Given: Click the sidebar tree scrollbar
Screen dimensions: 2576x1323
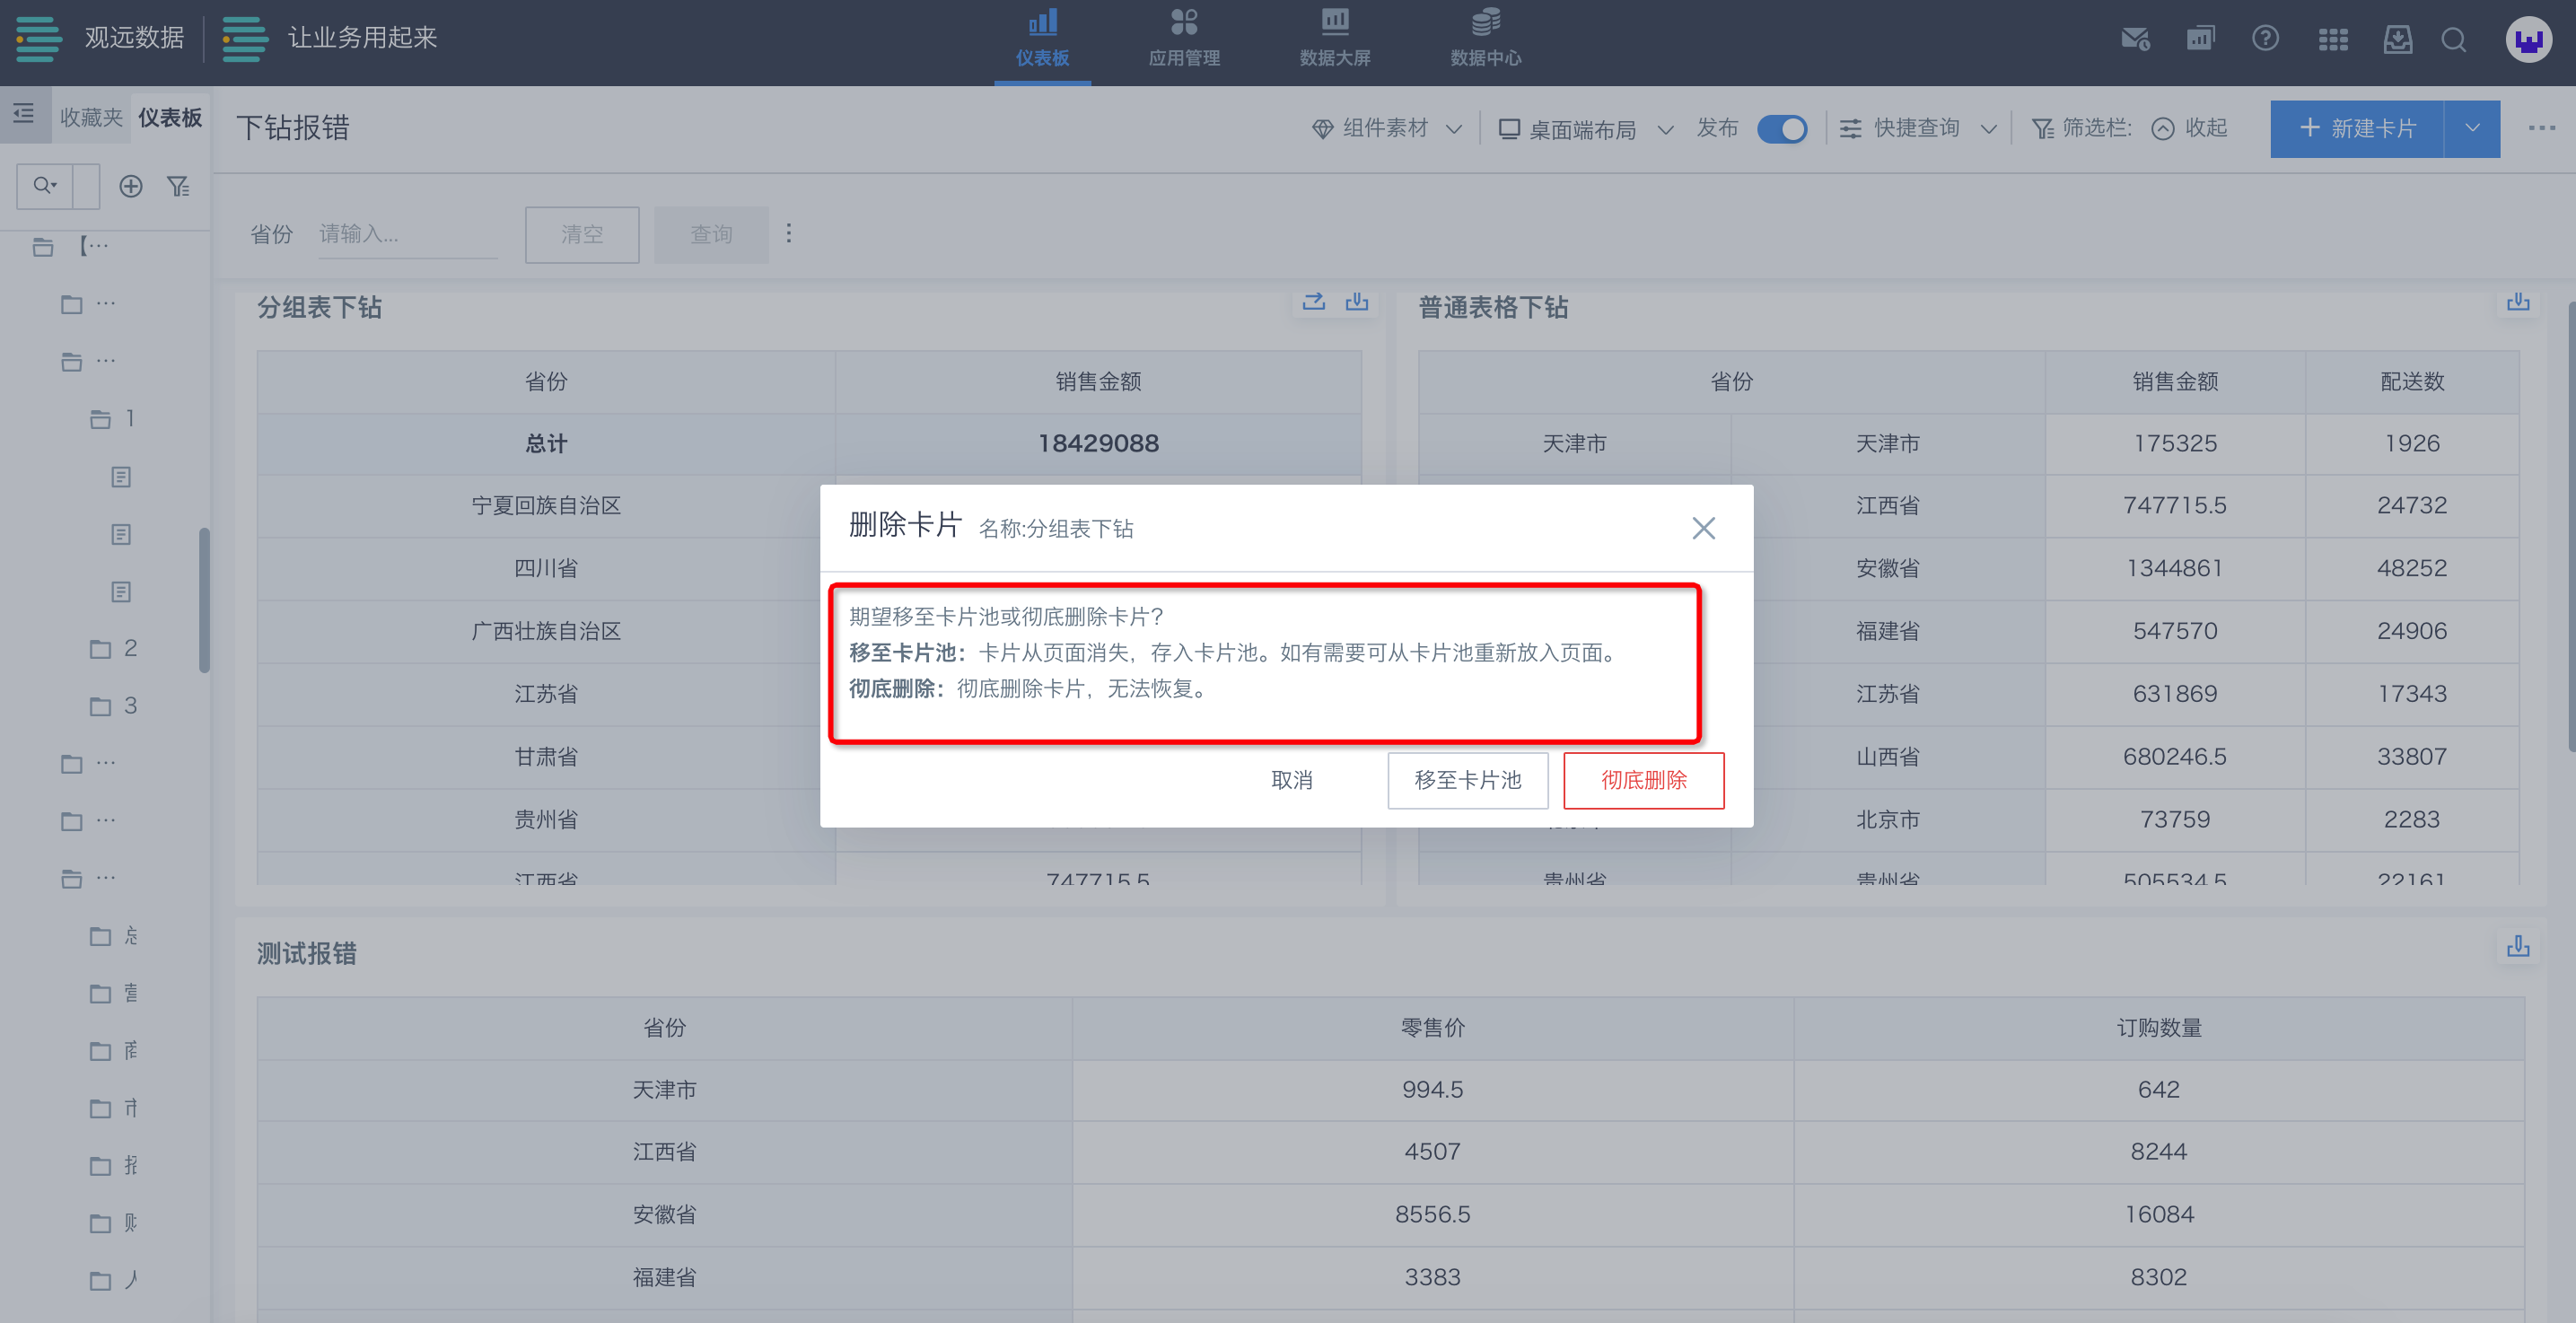Looking at the screenshot, I should click(204, 600).
